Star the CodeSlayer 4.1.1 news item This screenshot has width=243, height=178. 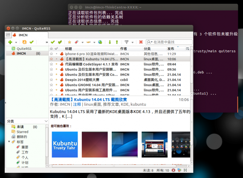click(x=51, y=64)
